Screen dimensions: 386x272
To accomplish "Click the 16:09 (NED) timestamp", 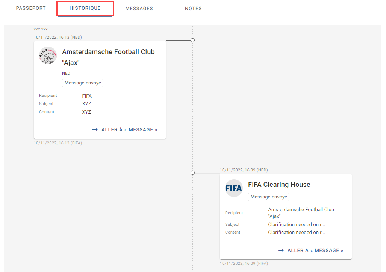I will pyautogui.click(x=244, y=170).
